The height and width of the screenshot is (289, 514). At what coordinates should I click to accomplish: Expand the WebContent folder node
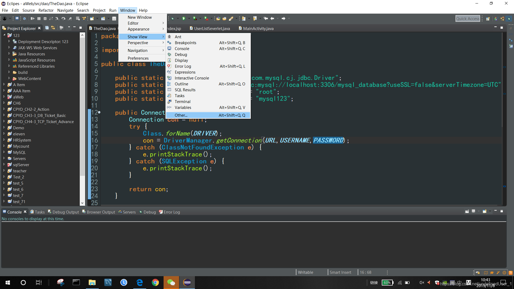point(9,78)
